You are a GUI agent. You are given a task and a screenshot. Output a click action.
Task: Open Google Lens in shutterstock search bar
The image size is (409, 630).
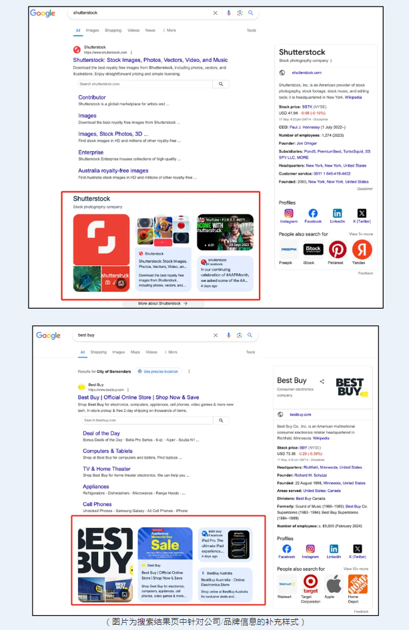(x=240, y=13)
